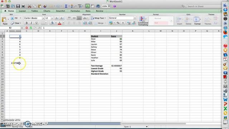Open the number format General dropdown
The width and height of the screenshot is (229, 129).
pos(135,18)
